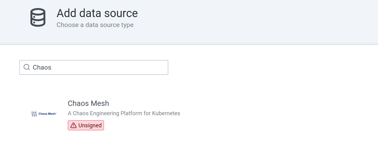Click the blank area below the Chaos Mesh result

coord(189,142)
